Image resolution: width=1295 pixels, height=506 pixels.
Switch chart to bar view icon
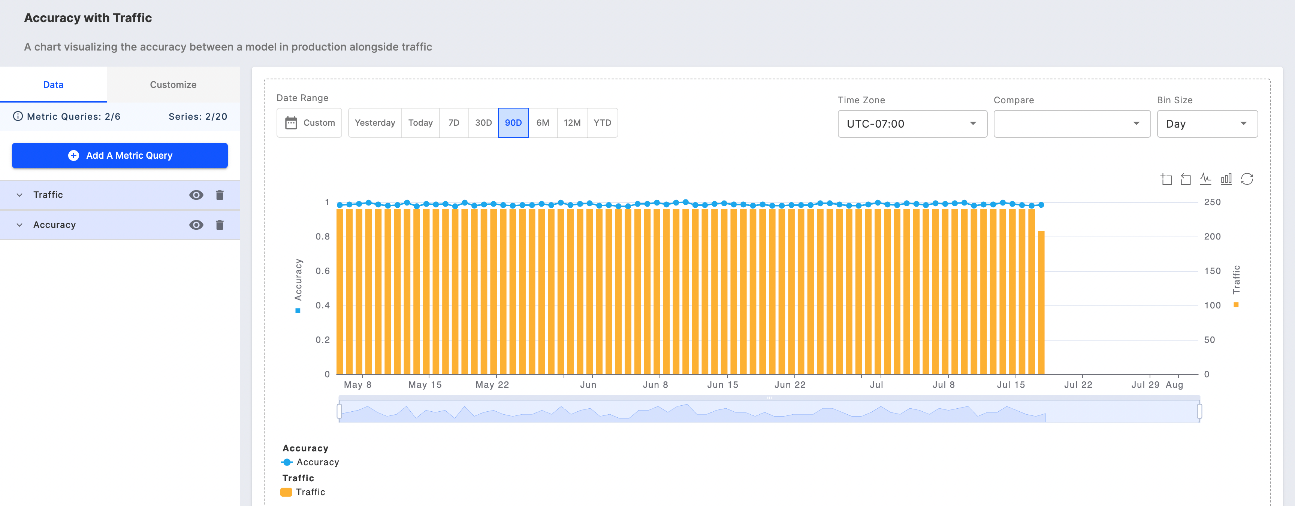coord(1226,179)
